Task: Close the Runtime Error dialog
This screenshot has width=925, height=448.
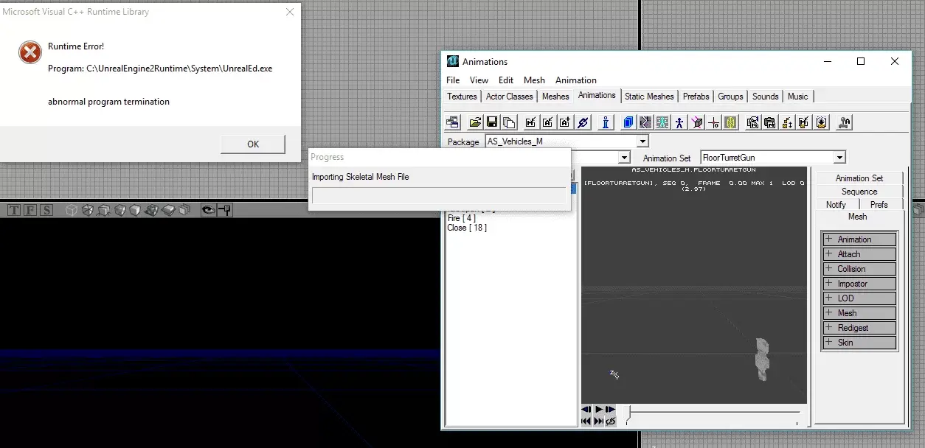Action: [291, 12]
